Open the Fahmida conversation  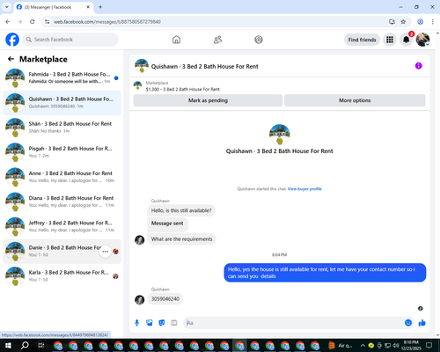tap(62, 77)
